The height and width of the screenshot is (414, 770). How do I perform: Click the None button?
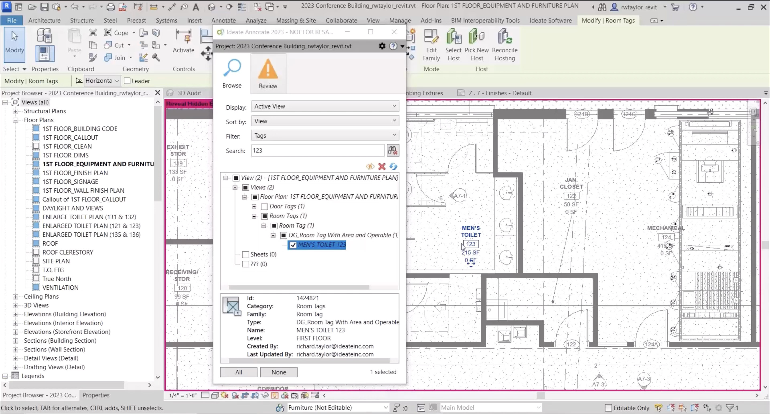[x=279, y=372]
